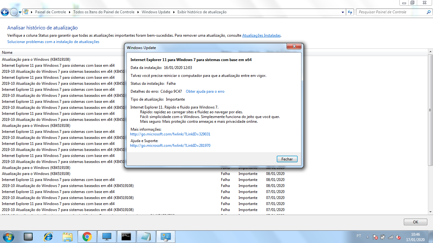This screenshot has height=243, width=433.
Task: Open the Atualizações Instaladas link
Action: (x=262, y=35)
